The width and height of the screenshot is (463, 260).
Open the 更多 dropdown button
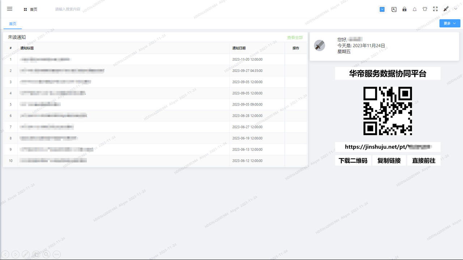(450, 23)
